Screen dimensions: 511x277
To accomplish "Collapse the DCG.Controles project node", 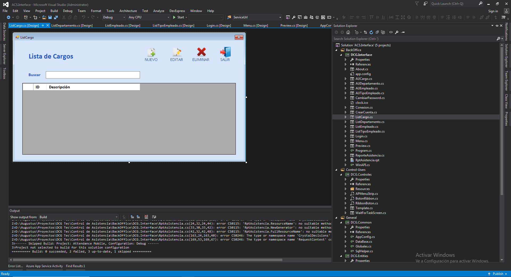I will point(341,175).
